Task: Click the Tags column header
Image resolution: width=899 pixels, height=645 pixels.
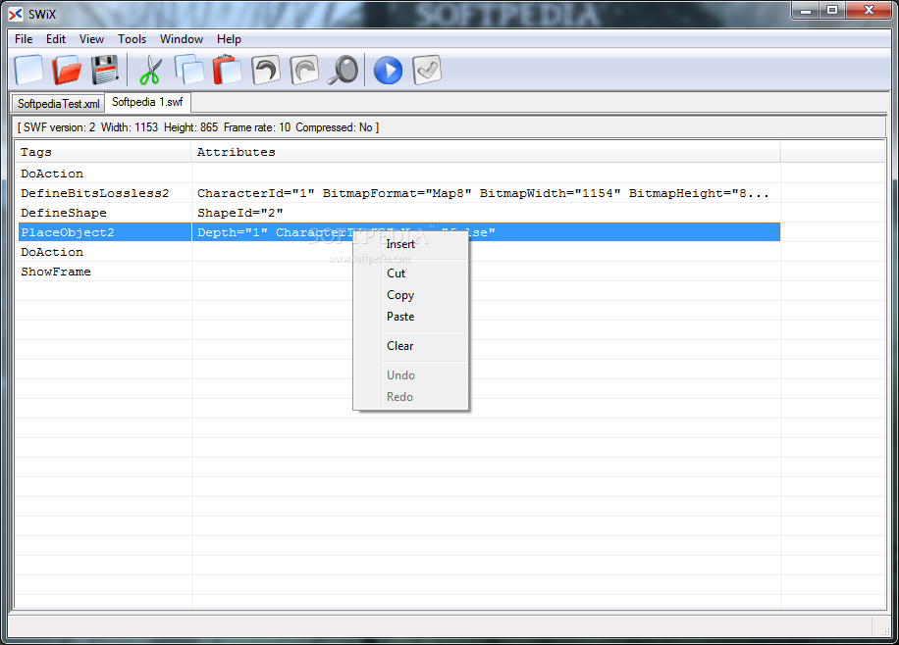Action: click(x=104, y=152)
